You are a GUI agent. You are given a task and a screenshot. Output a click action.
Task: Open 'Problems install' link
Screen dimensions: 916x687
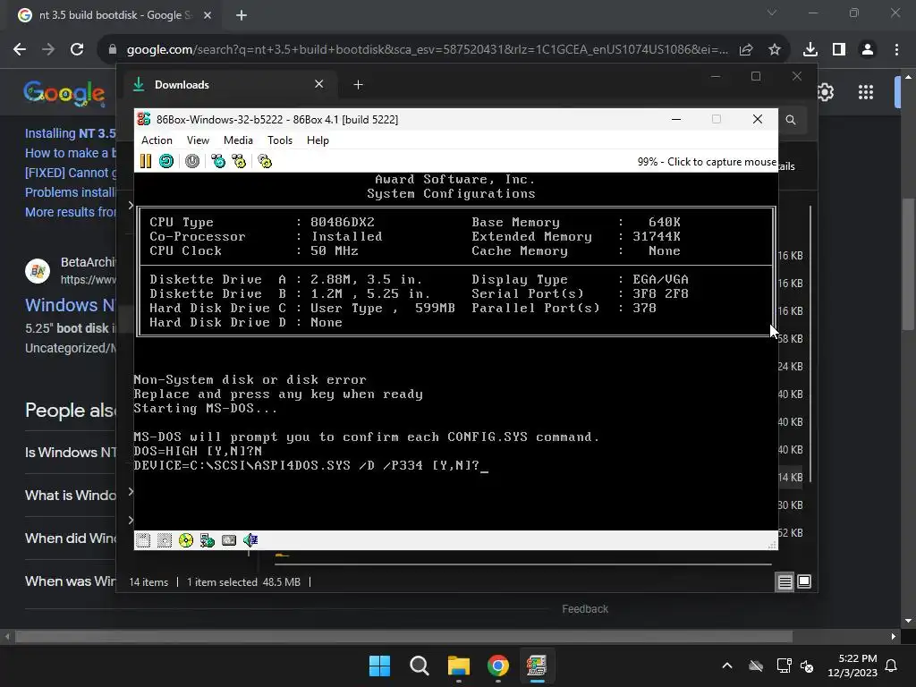[70, 192]
